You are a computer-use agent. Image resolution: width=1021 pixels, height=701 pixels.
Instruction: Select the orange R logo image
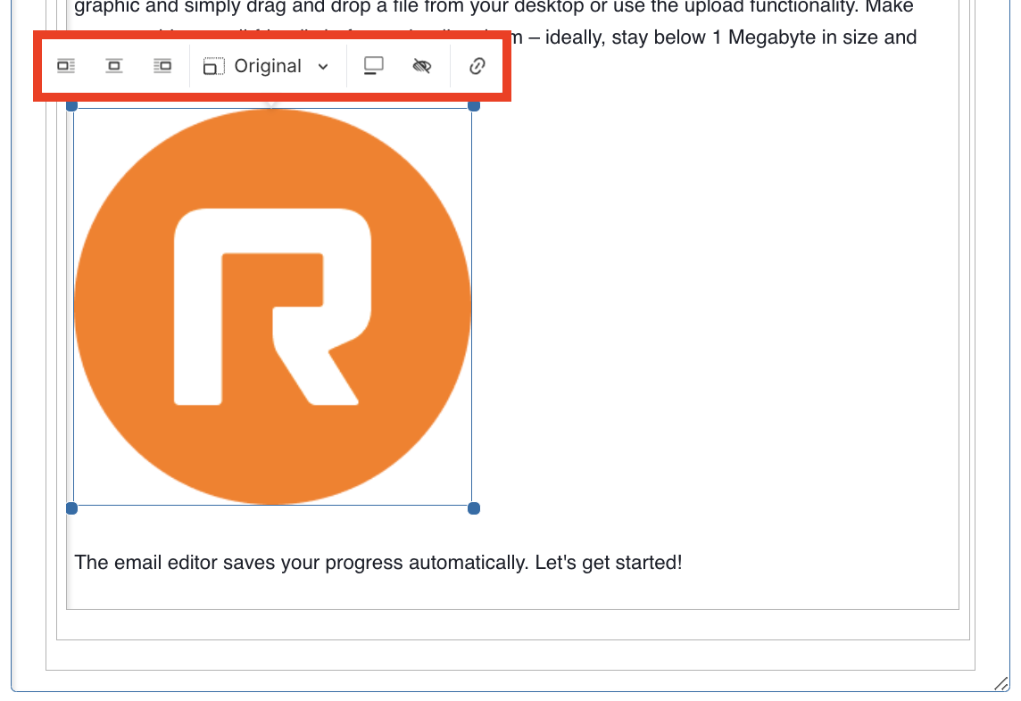click(x=272, y=307)
